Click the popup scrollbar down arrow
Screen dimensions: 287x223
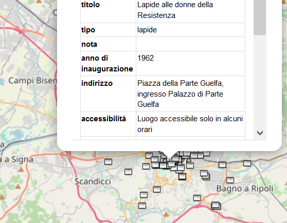pos(260,133)
